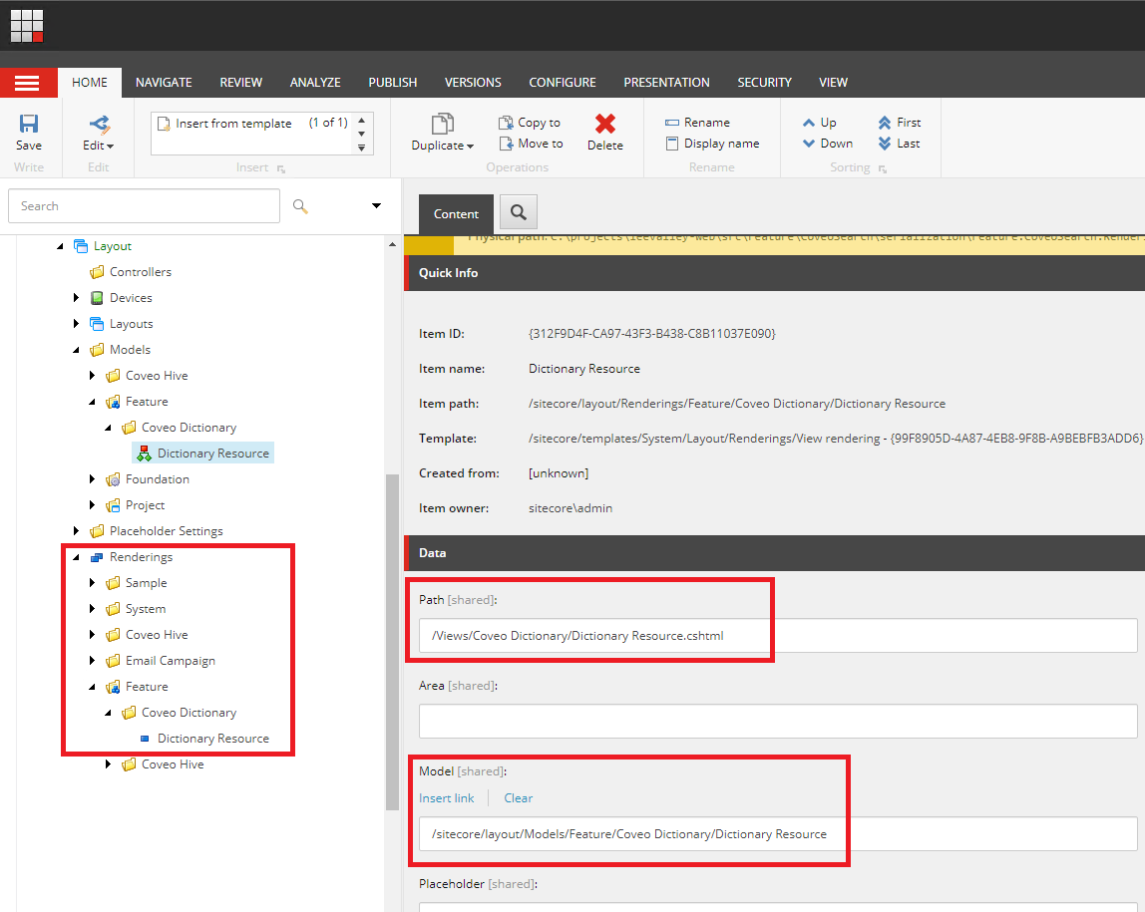Open the PUBLISH ribbon tab
Image resolution: width=1145 pixels, height=912 pixels.
[x=393, y=83]
